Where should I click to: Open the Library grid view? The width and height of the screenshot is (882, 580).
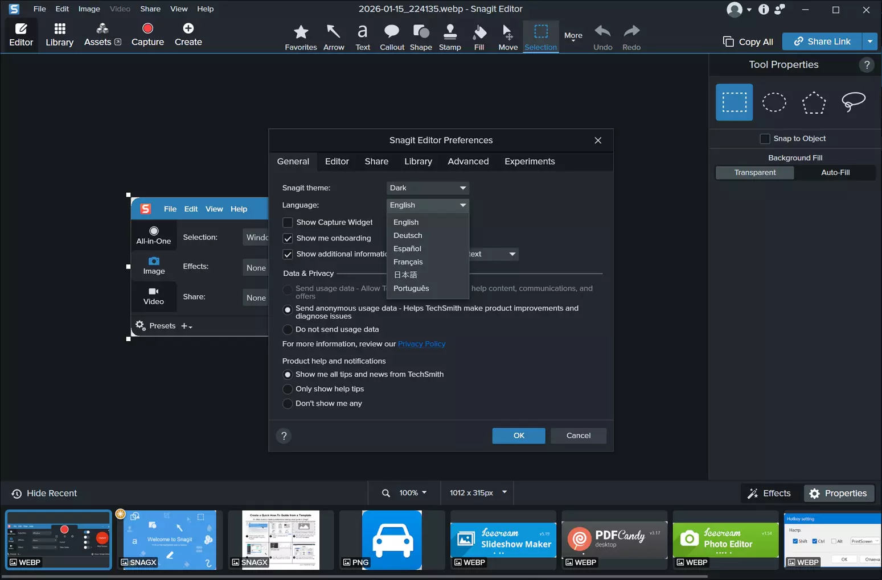[x=59, y=34]
